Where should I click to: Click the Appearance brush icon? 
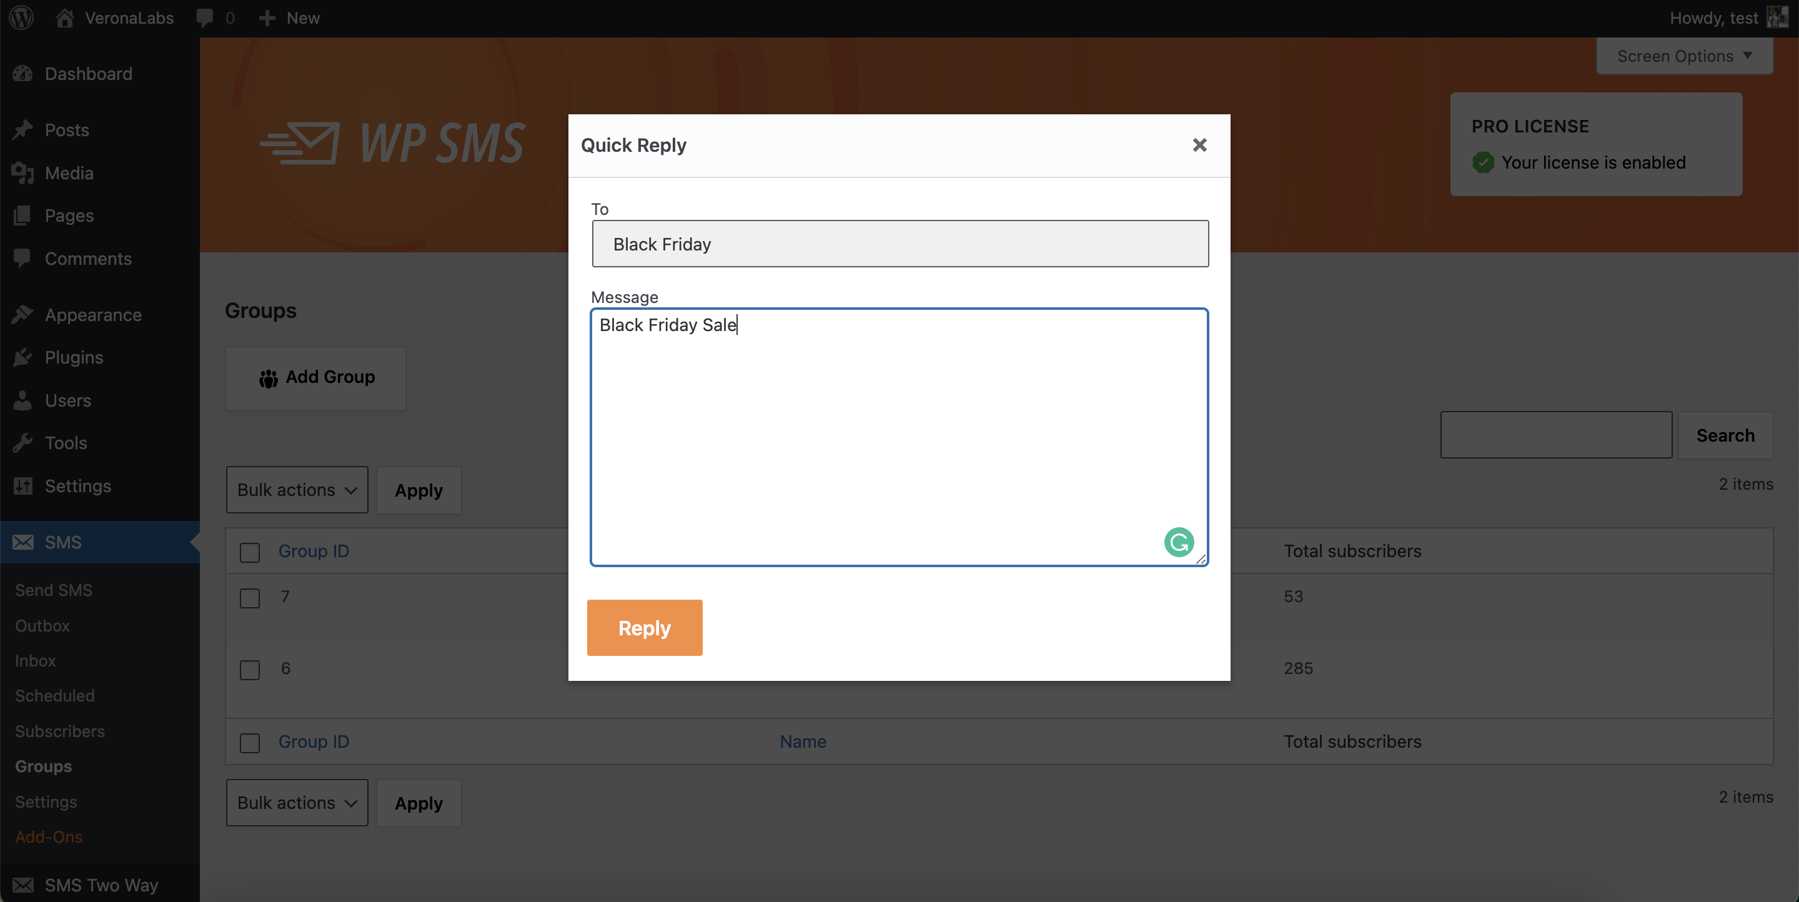pos(22,315)
